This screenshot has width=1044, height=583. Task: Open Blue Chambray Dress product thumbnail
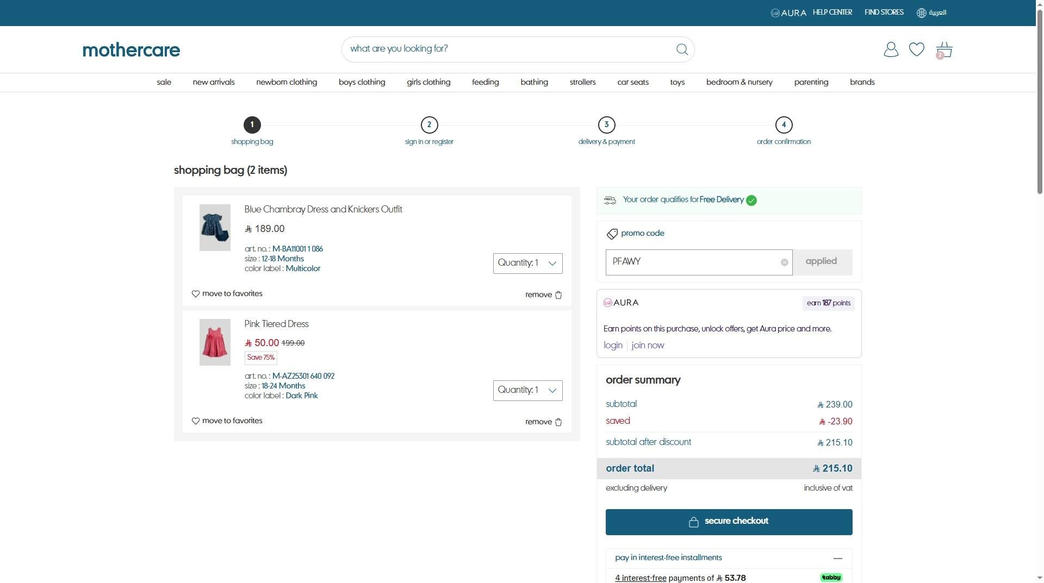[x=215, y=228]
